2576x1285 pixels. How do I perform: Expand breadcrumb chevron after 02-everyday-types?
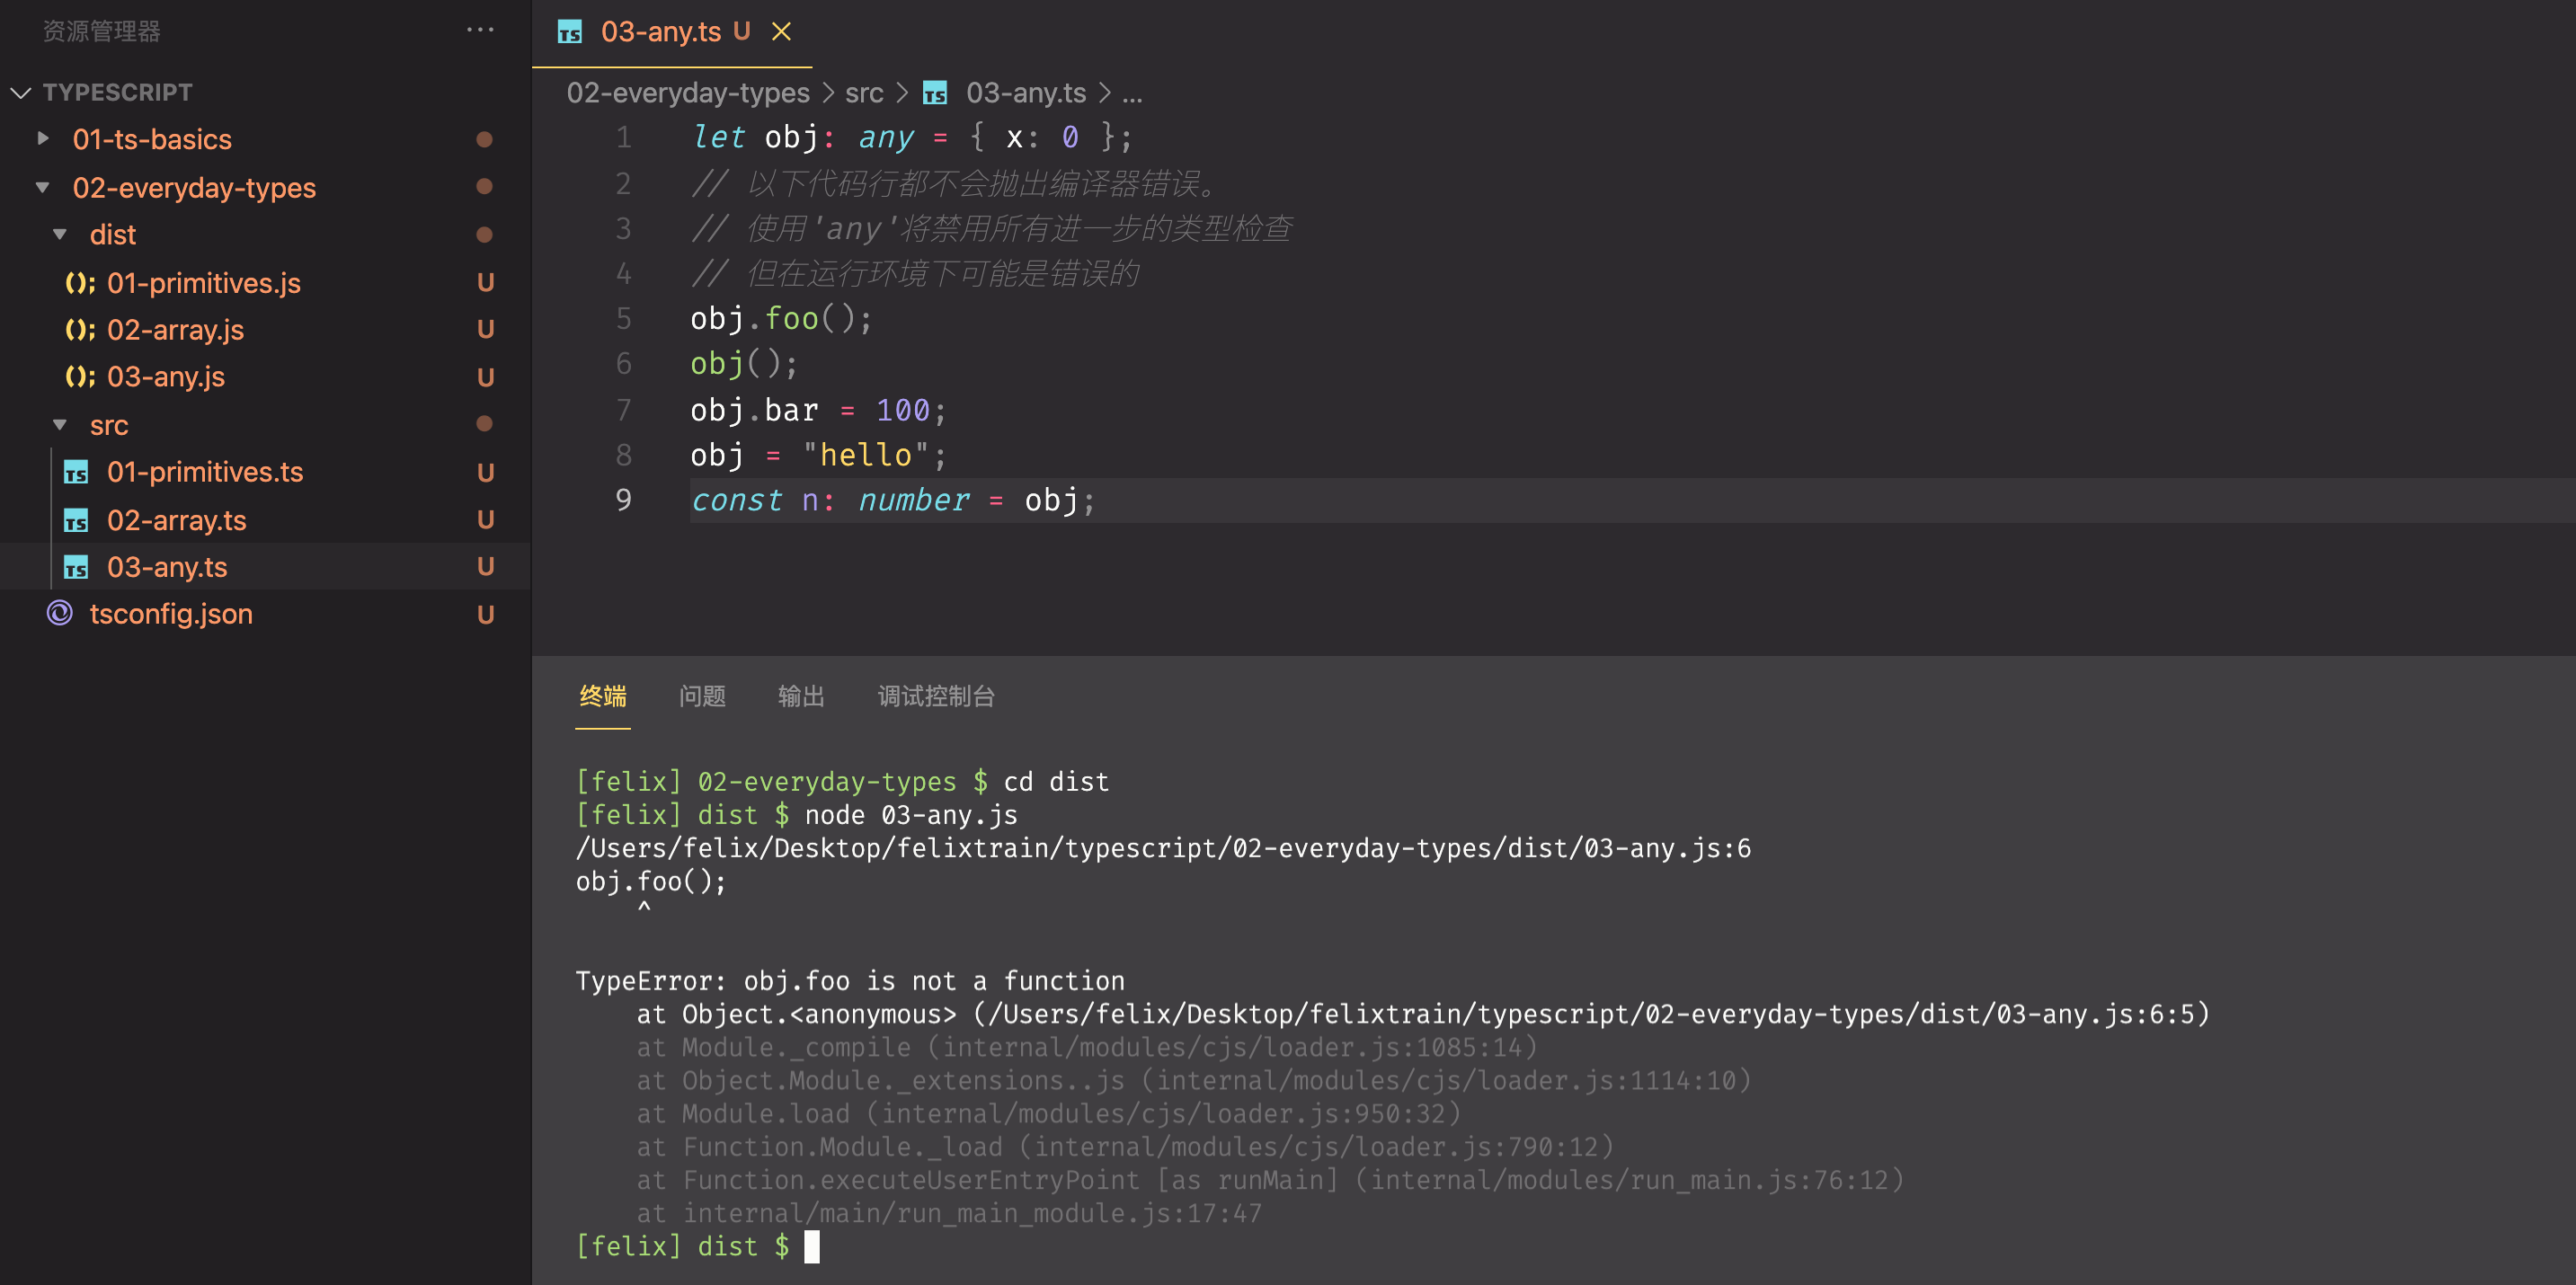pyautogui.click(x=828, y=93)
